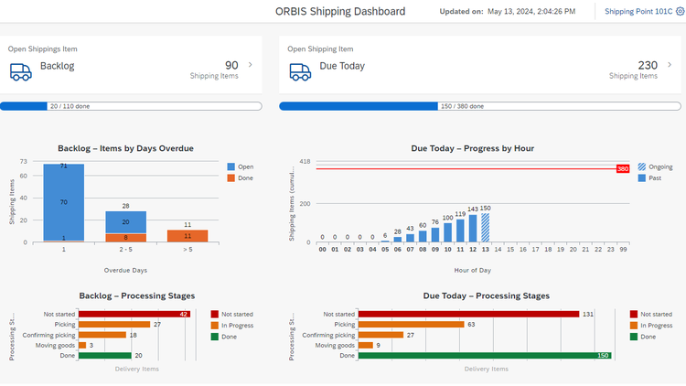Click In Progress legend swatch in Due Today stages
Screen dimensions: 686x386
pyautogui.click(x=634, y=326)
